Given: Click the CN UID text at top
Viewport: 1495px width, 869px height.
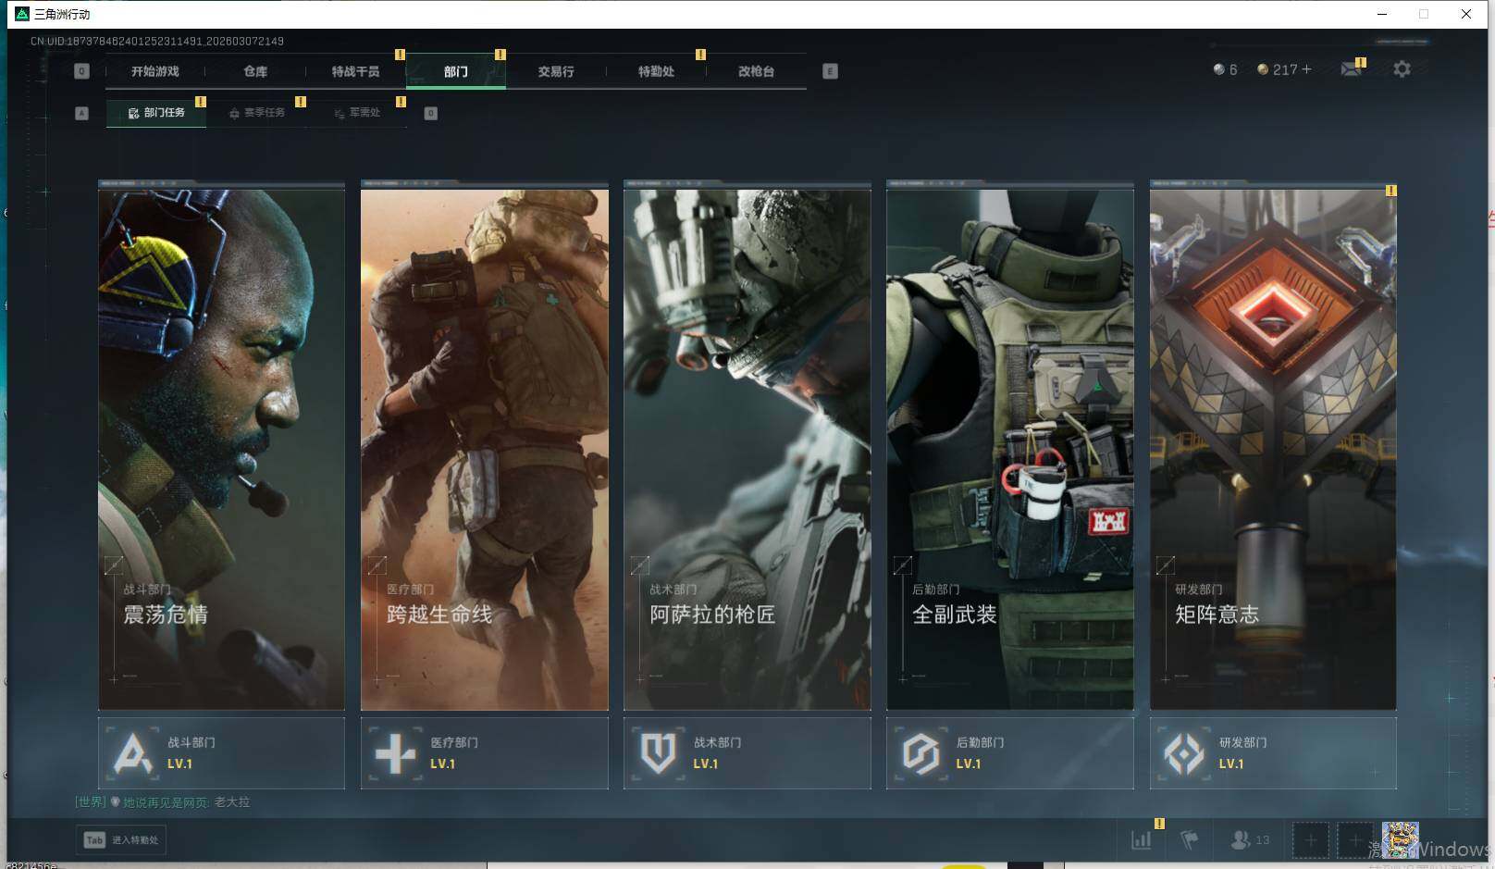Looking at the screenshot, I should click(x=157, y=41).
